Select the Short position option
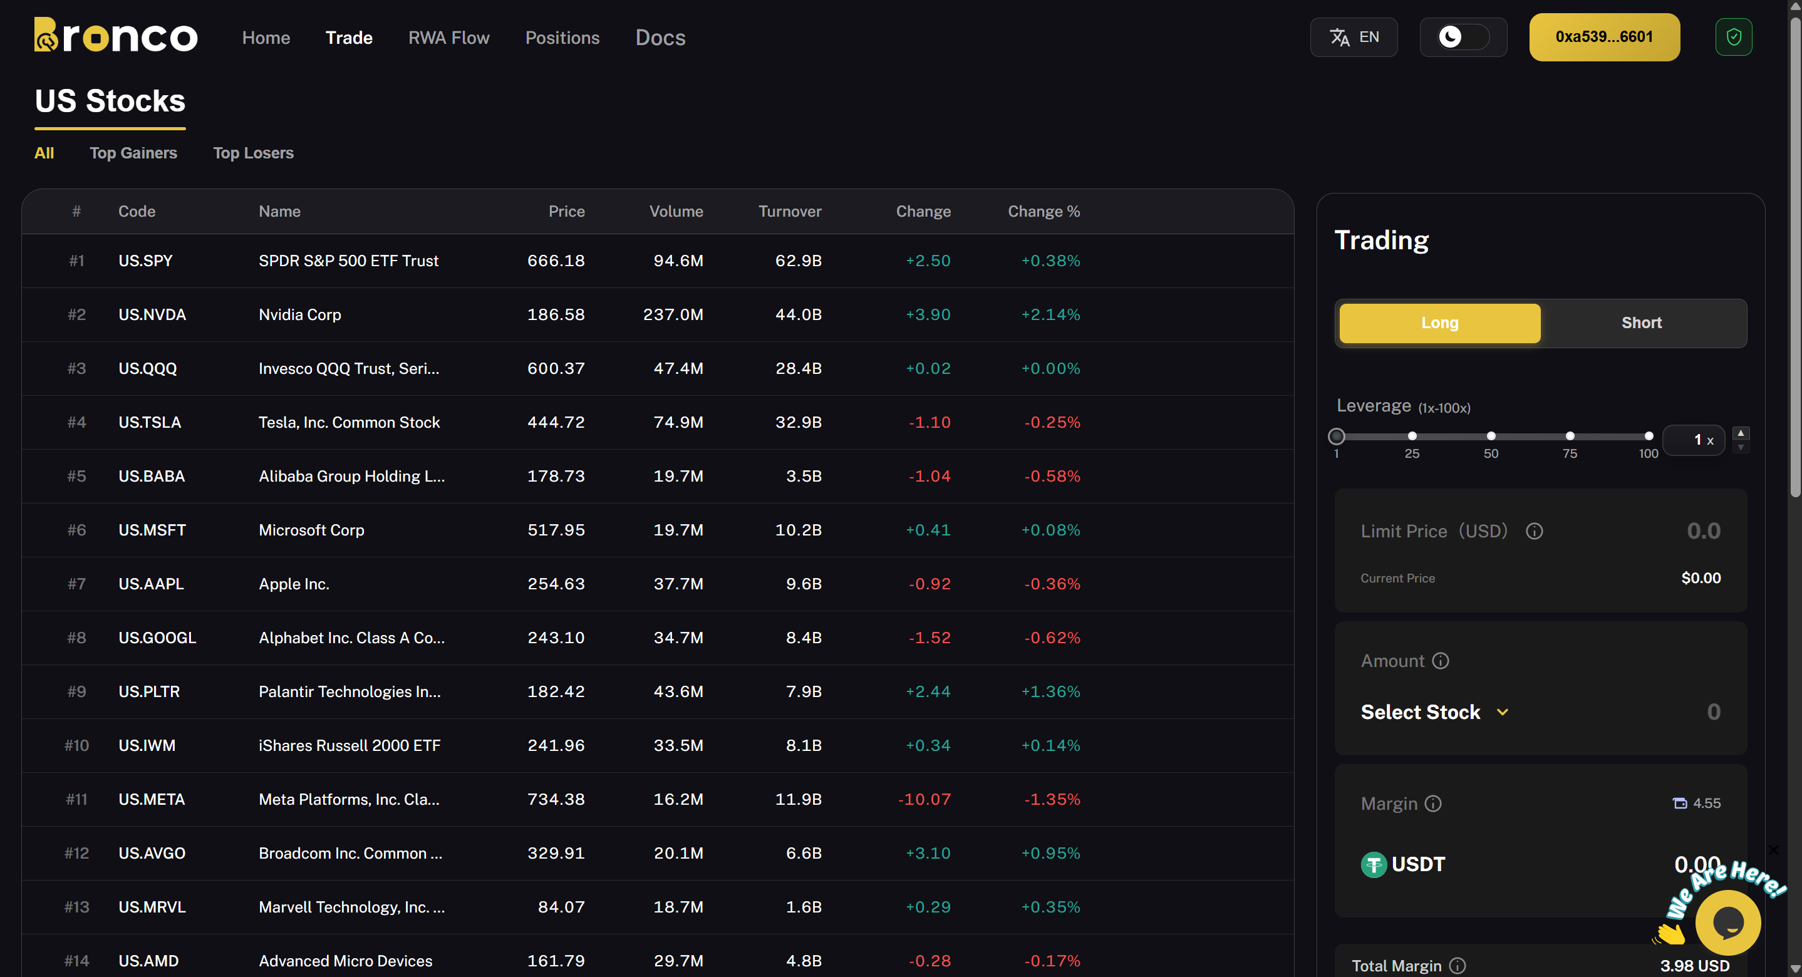 (1641, 323)
